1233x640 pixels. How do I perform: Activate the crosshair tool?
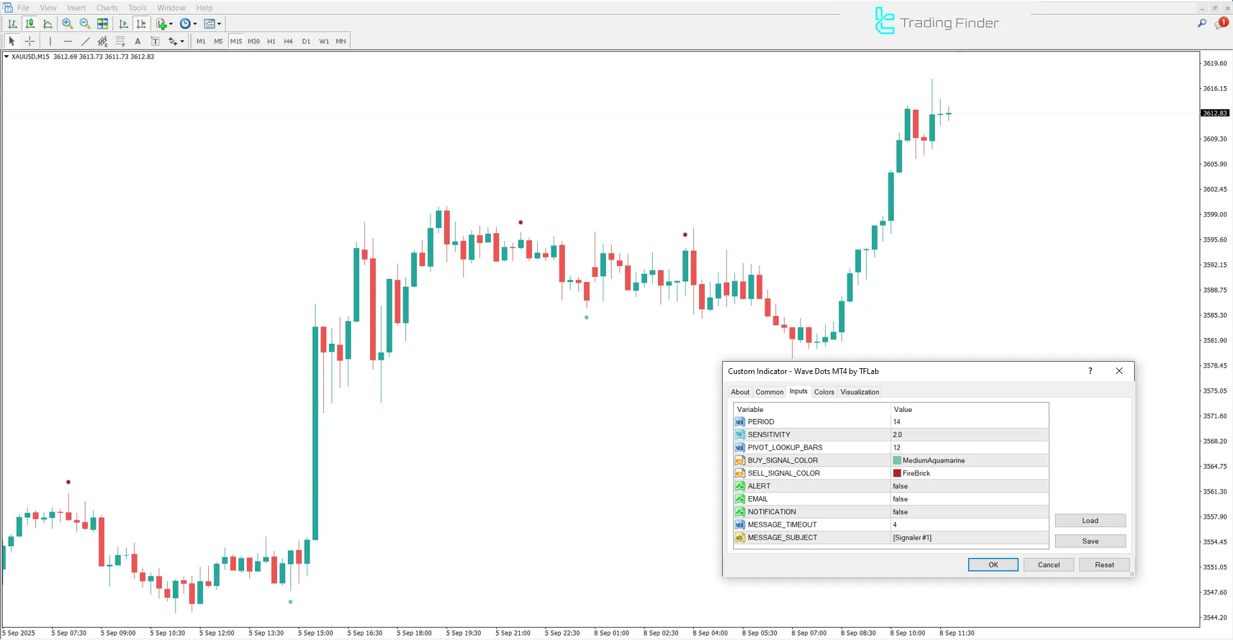click(30, 41)
